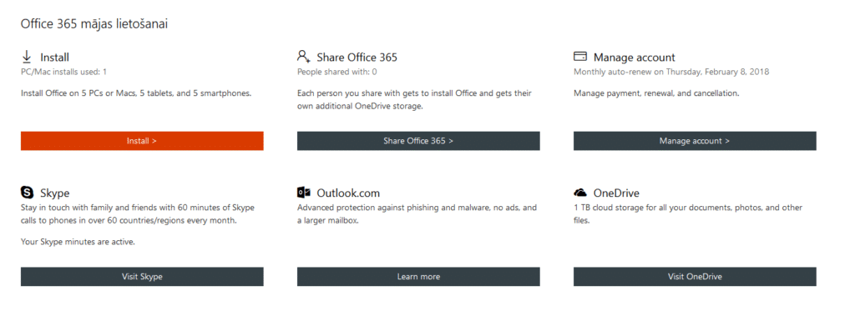Screen dimensions: 855x321
Task: Open Visit OneDrive button
Action: click(695, 276)
